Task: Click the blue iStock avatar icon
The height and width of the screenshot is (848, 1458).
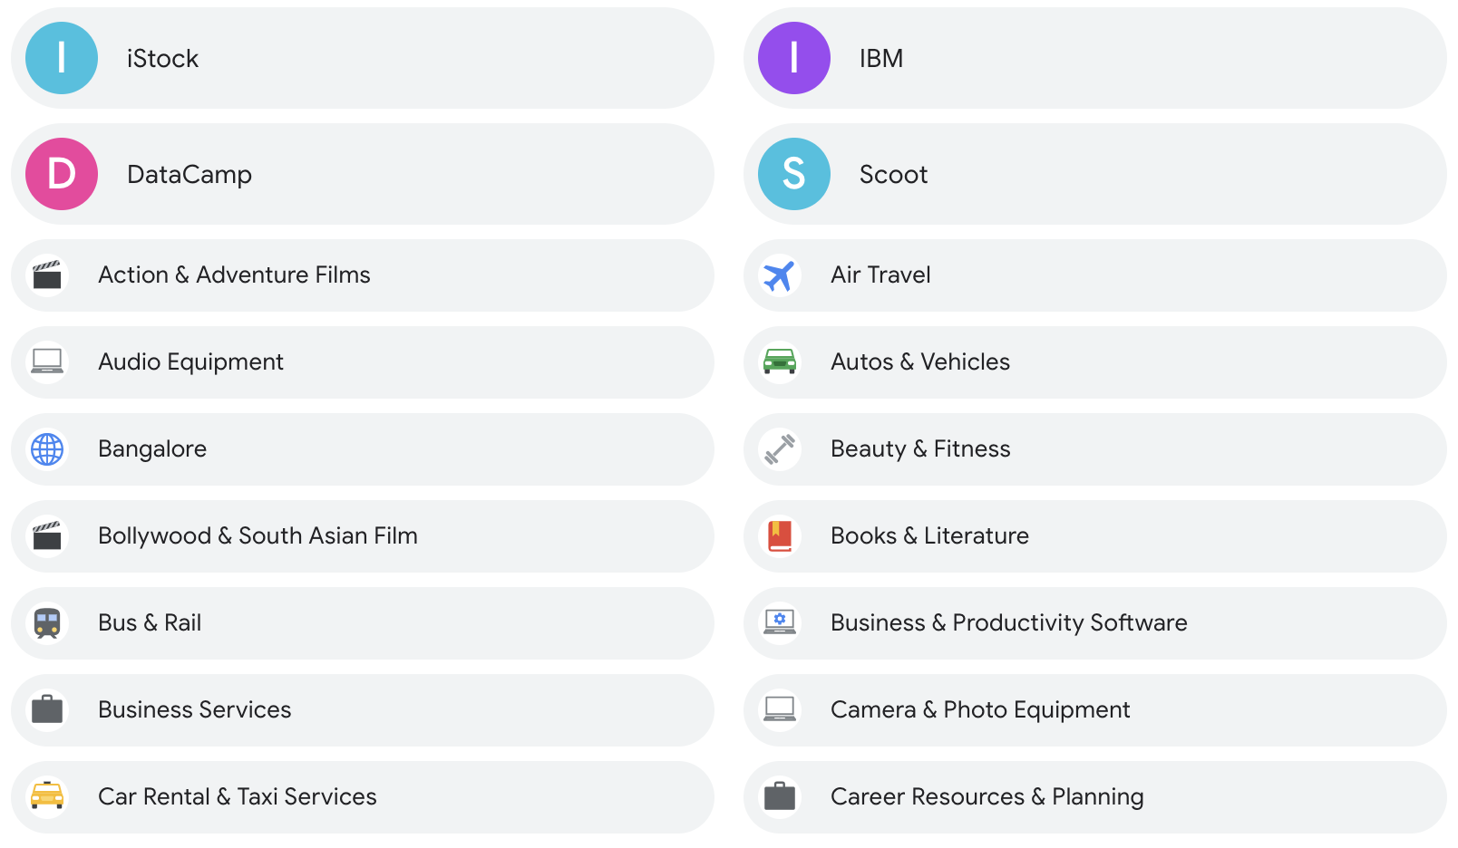Action: tap(62, 58)
